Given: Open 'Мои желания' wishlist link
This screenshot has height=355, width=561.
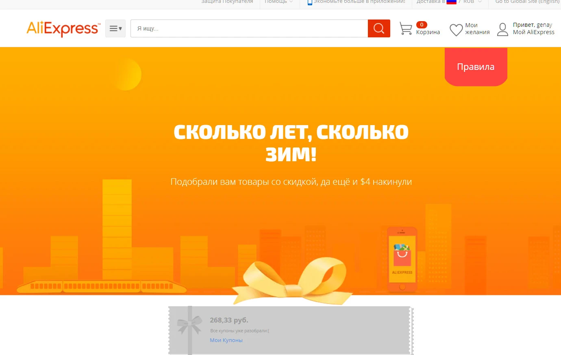Looking at the screenshot, I should (477, 29).
